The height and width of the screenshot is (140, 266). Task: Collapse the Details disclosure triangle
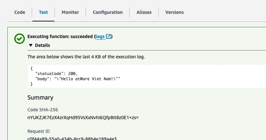(x=30, y=45)
